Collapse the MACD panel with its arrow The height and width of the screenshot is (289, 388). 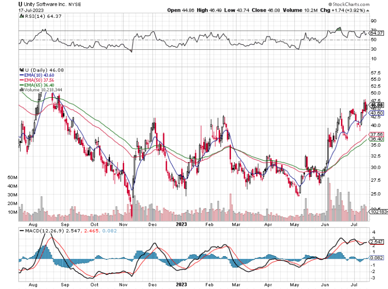point(367,231)
